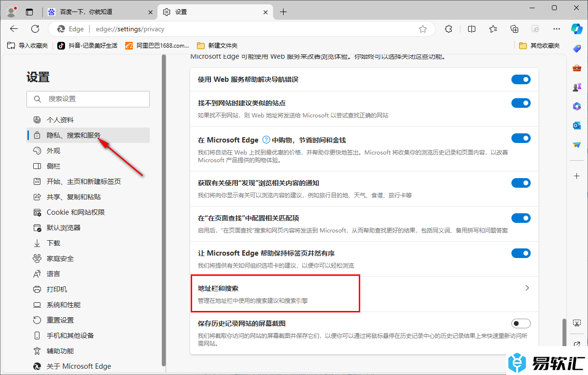
Task: Click the magnifier icon in settings search
Action: (x=38, y=99)
